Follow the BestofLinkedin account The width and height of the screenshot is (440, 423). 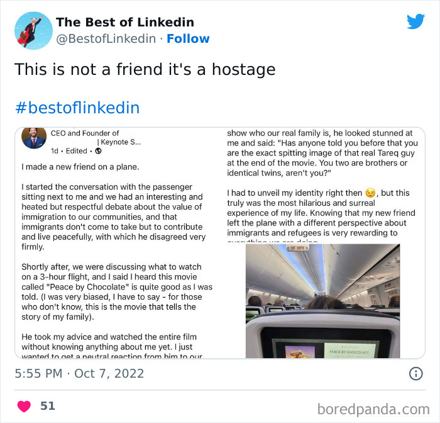[188, 39]
